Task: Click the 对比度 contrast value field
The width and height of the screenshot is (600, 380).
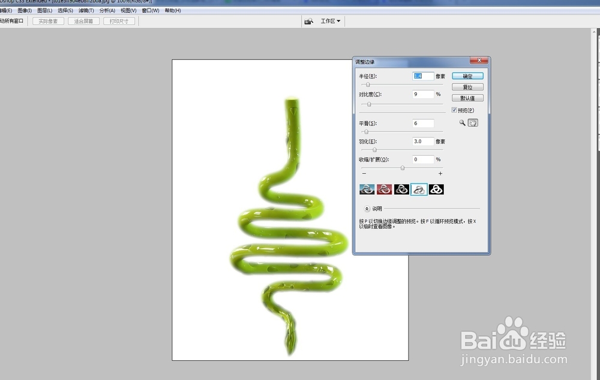Action: click(423, 94)
